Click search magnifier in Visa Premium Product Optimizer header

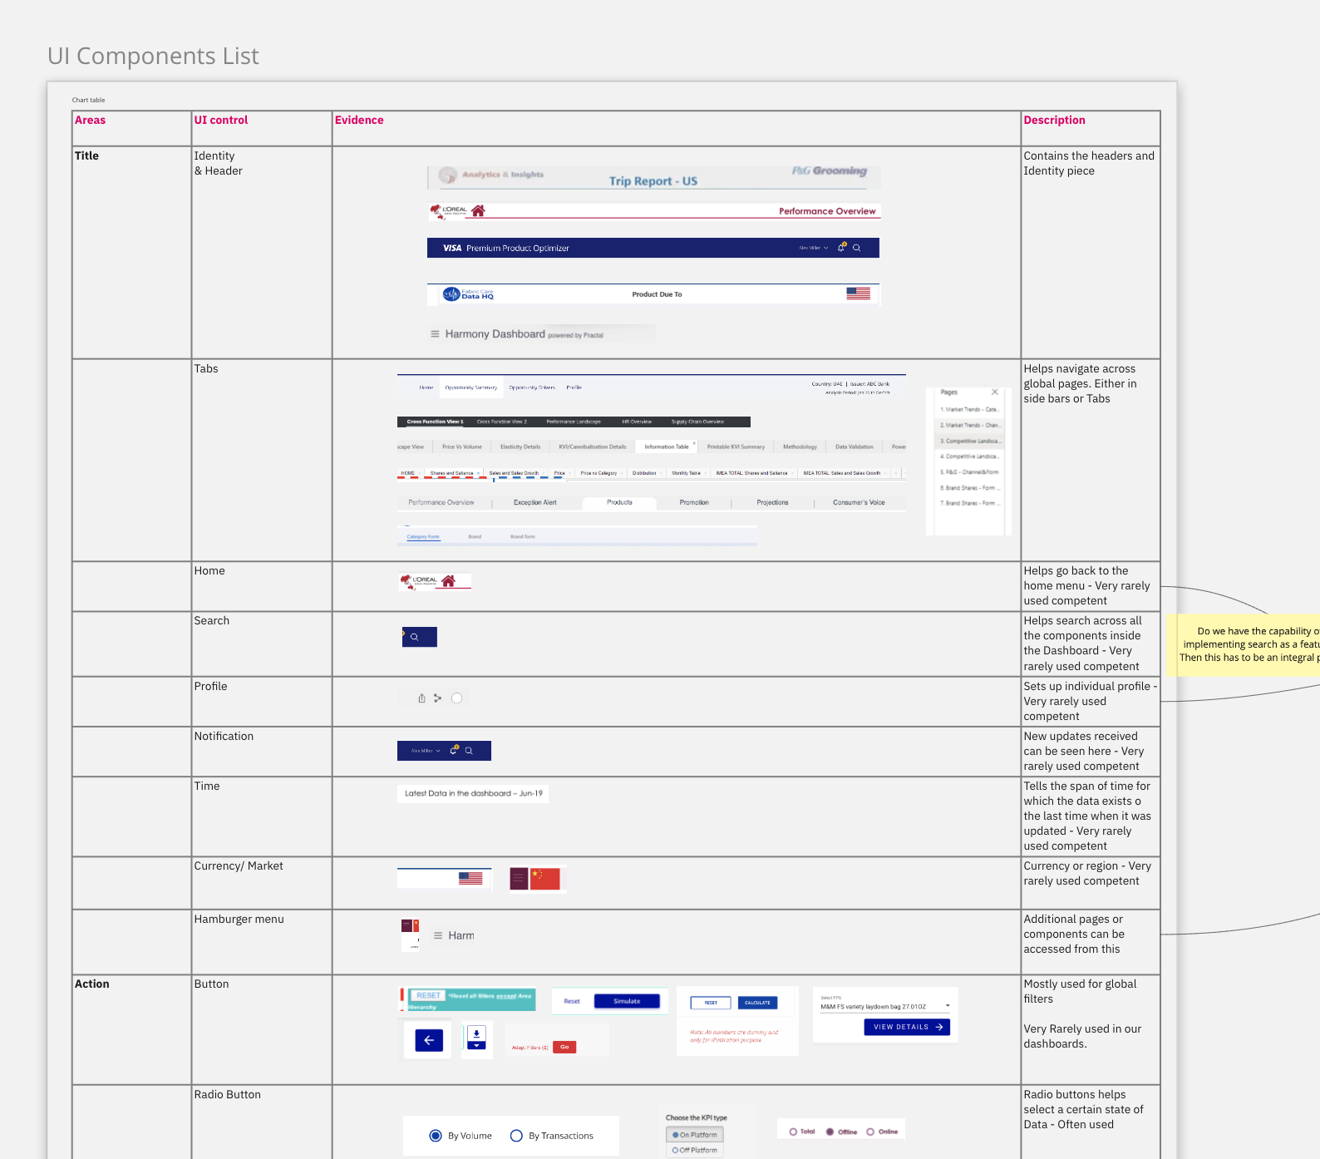pyautogui.click(x=857, y=248)
